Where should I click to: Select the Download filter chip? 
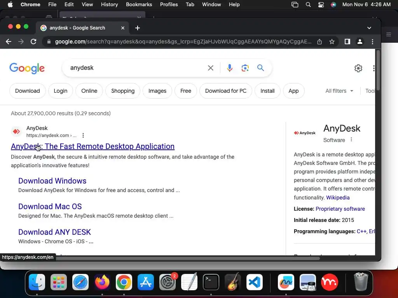click(x=28, y=91)
